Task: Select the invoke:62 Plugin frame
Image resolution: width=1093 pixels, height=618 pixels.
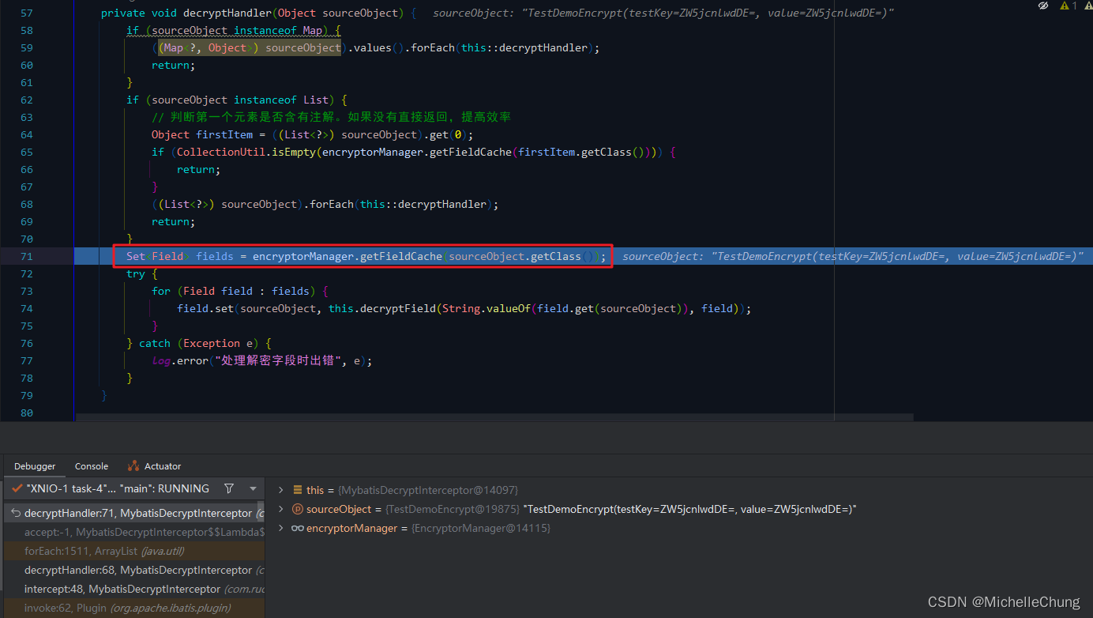Action: (133, 608)
